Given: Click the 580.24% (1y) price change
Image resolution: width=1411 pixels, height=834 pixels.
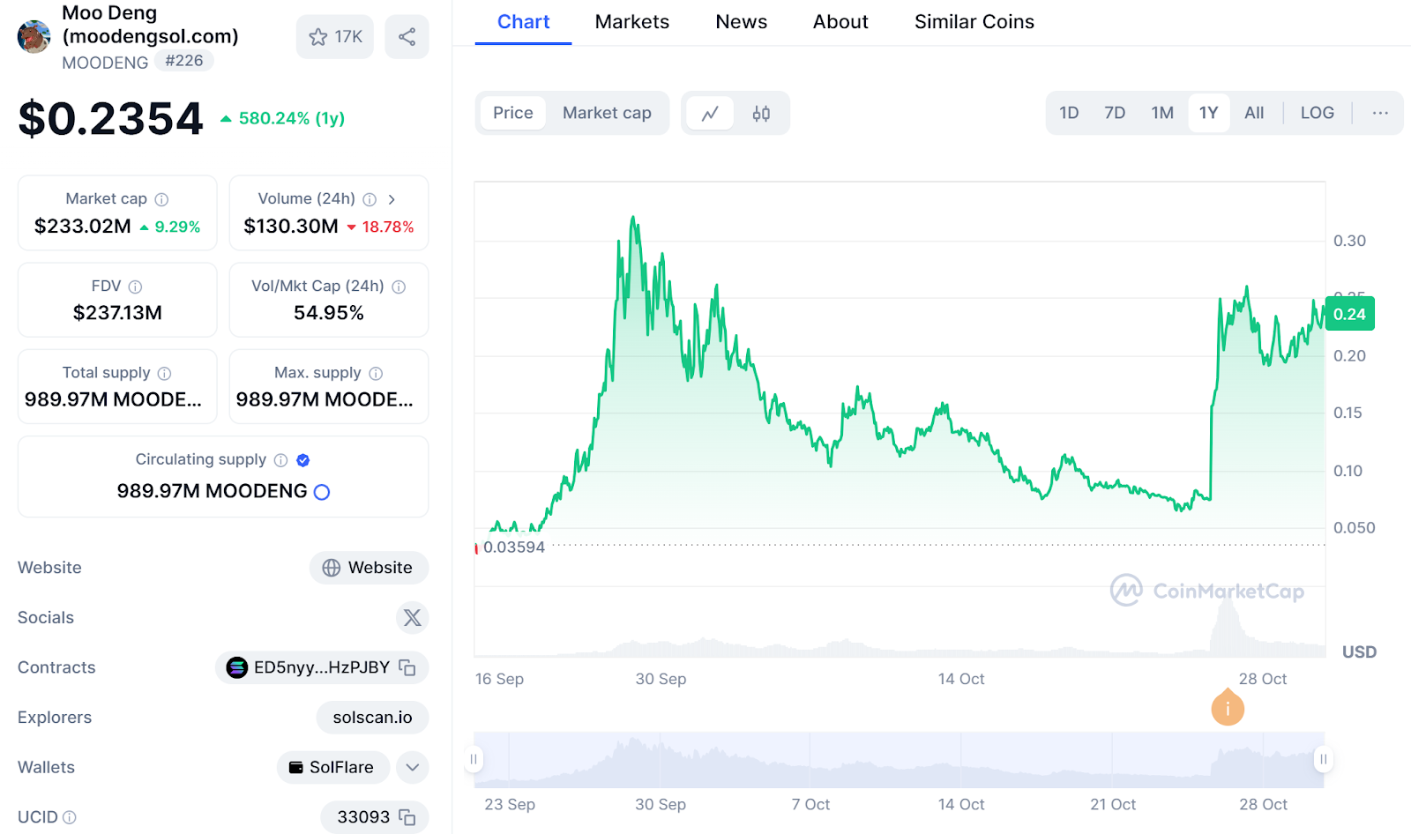Looking at the screenshot, I should (283, 118).
